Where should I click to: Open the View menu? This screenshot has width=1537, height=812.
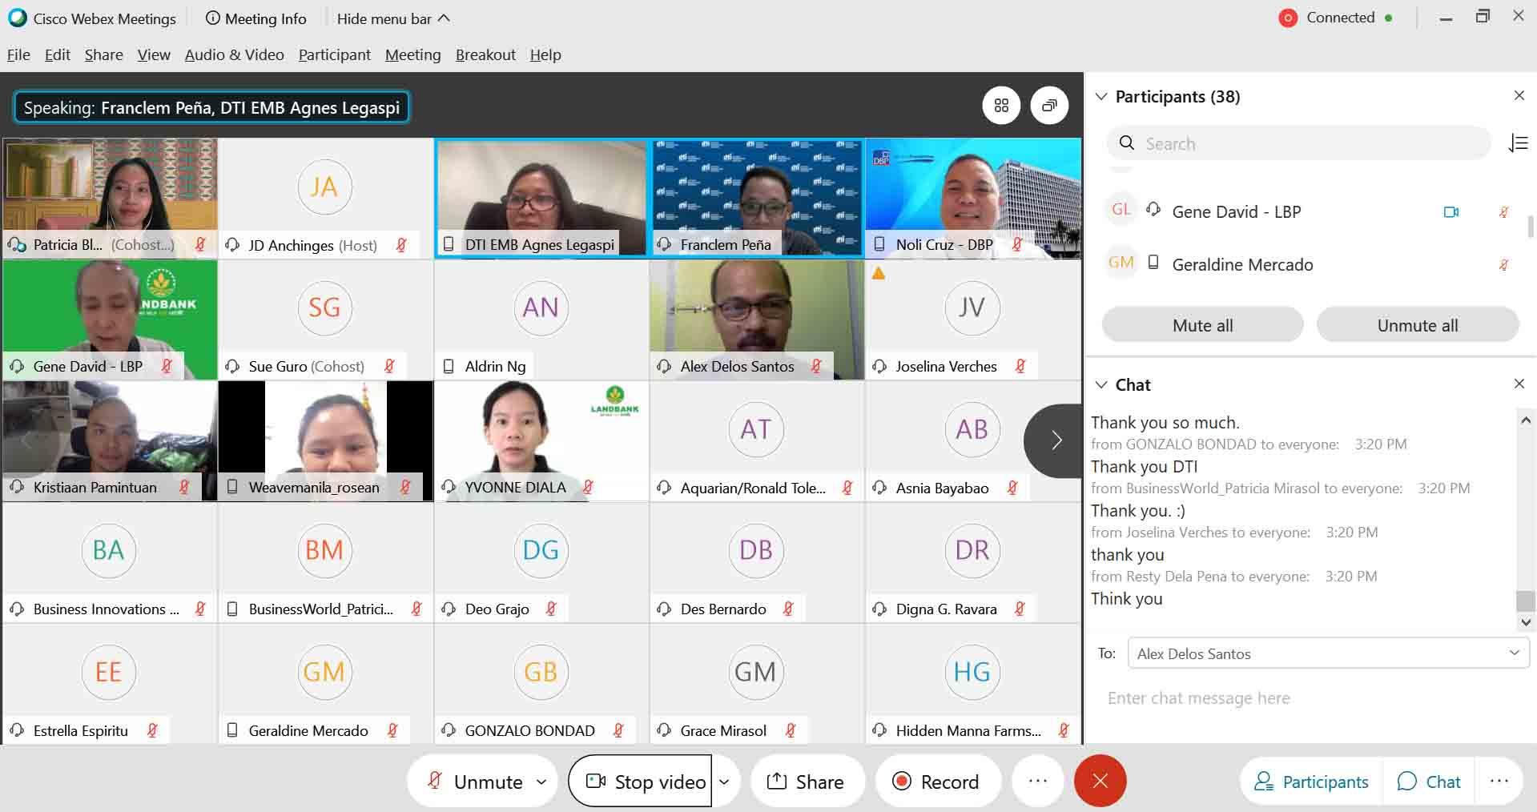pyautogui.click(x=153, y=54)
